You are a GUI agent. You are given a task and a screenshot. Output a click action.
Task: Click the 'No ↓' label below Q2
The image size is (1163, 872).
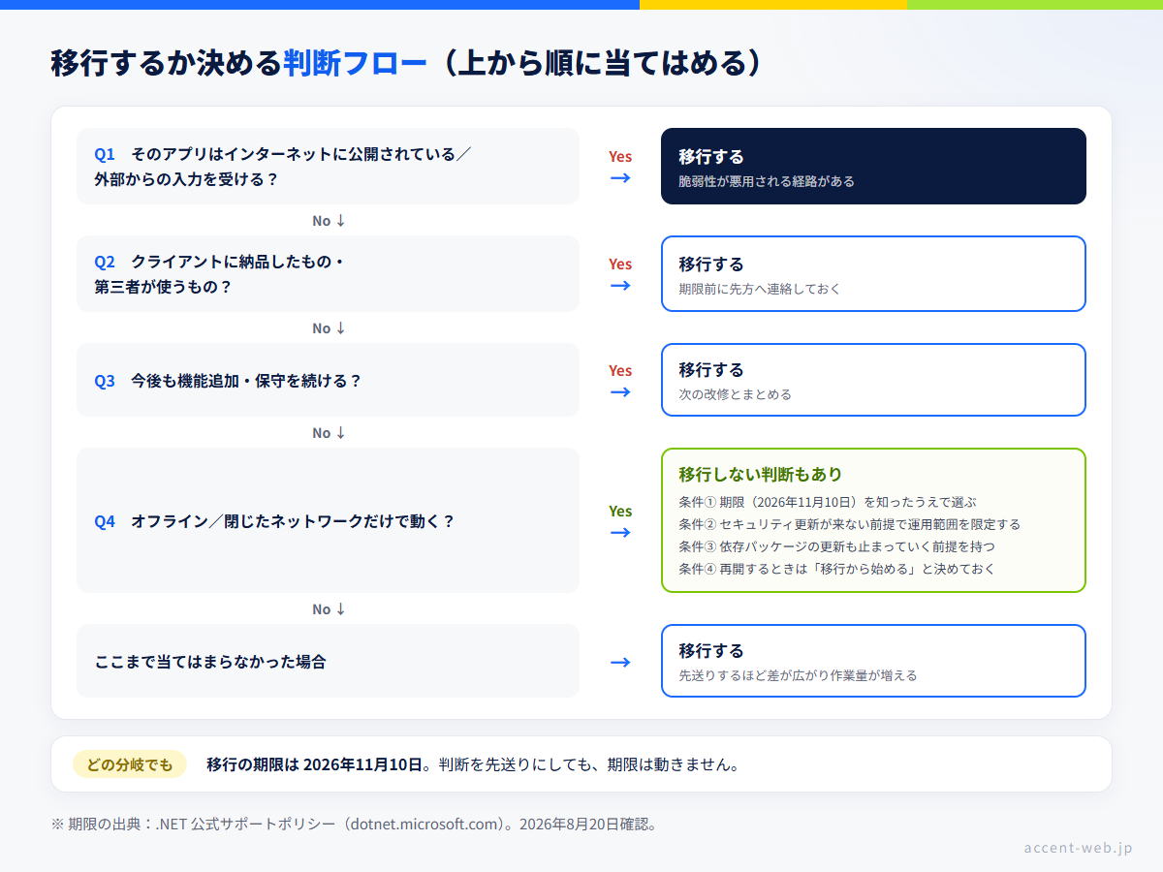329,328
